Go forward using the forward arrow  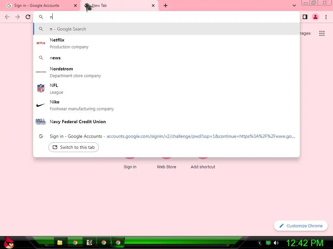pos(18,17)
